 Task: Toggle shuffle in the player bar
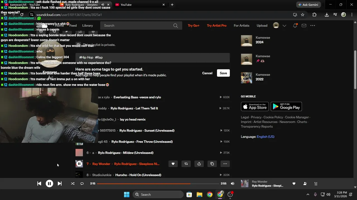click(x=73, y=184)
